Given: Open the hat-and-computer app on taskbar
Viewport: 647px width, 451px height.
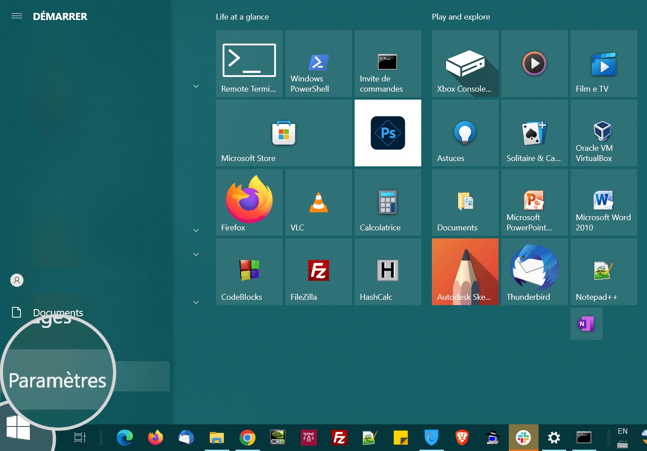Looking at the screenshot, I should pyautogui.click(x=493, y=438).
